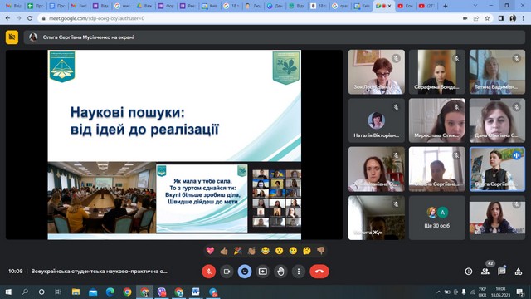The image size is (531, 299).
Task: Select Серафима Бонда... video tile
Action: point(437,72)
